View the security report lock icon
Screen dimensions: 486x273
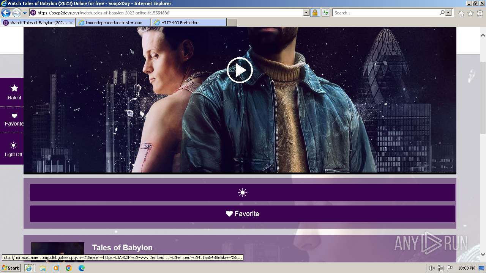pos(315,13)
